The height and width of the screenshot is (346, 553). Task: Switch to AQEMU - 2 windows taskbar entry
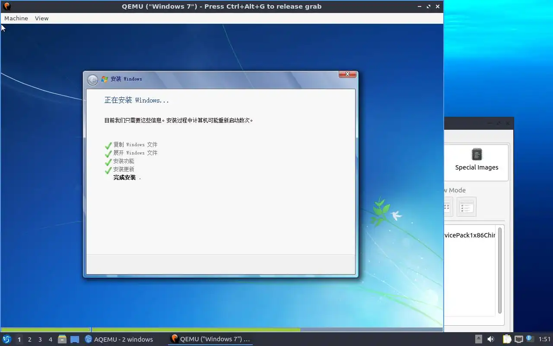pos(119,339)
